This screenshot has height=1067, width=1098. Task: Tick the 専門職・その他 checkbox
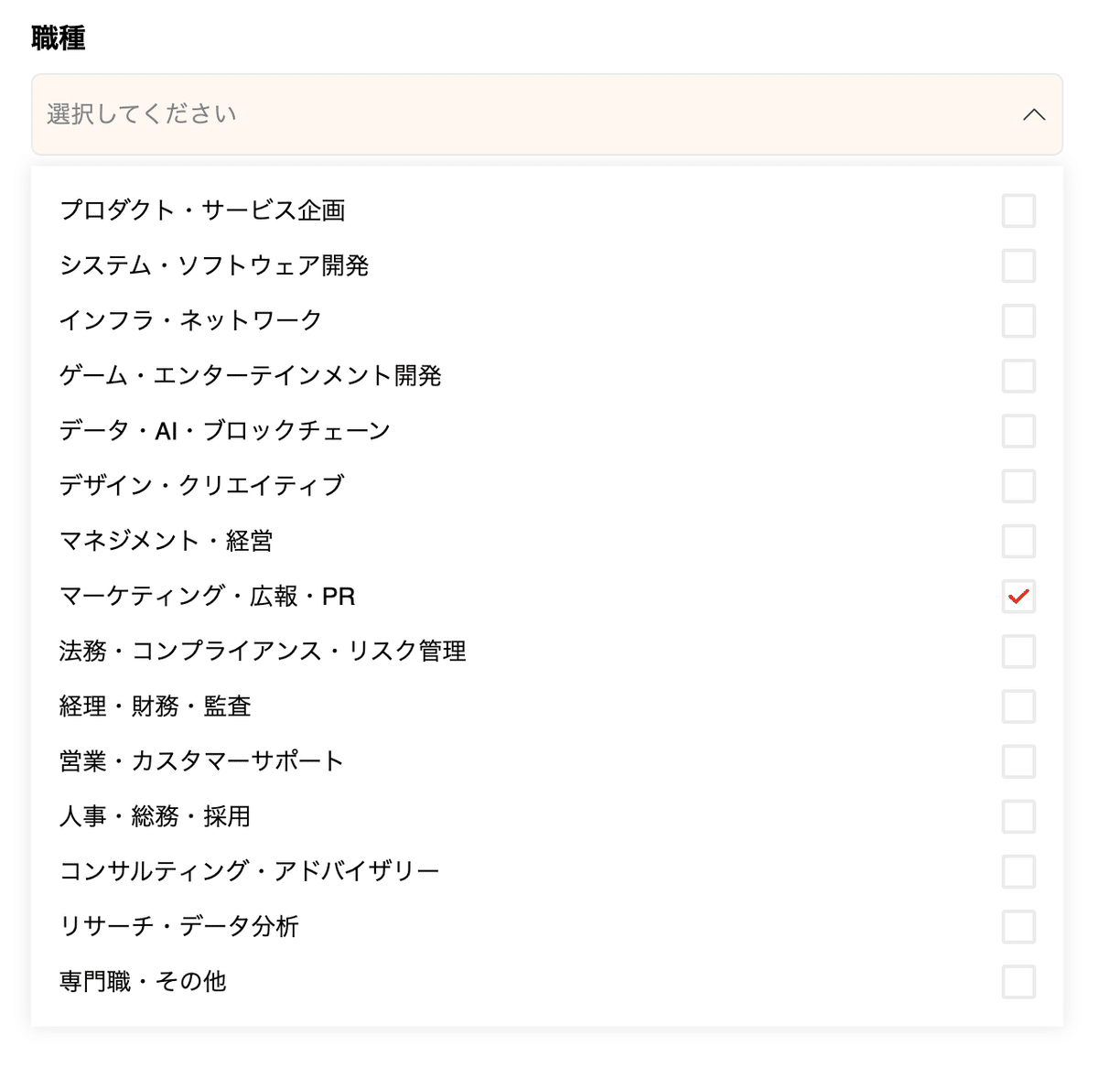(x=1018, y=981)
